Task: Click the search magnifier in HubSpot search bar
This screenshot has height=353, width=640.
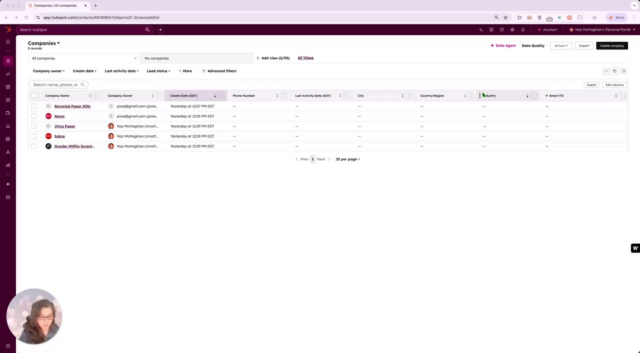Action: tap(147, 29)
